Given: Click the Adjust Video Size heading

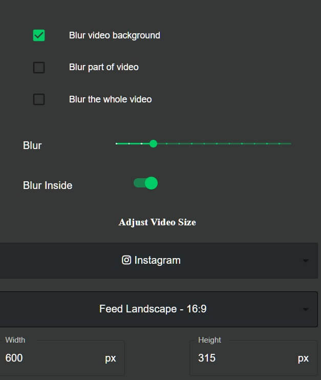Looking at the screenshot, I should pos(157,222).
